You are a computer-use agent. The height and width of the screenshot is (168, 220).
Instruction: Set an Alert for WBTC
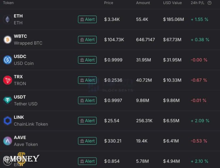coord(87,39)
